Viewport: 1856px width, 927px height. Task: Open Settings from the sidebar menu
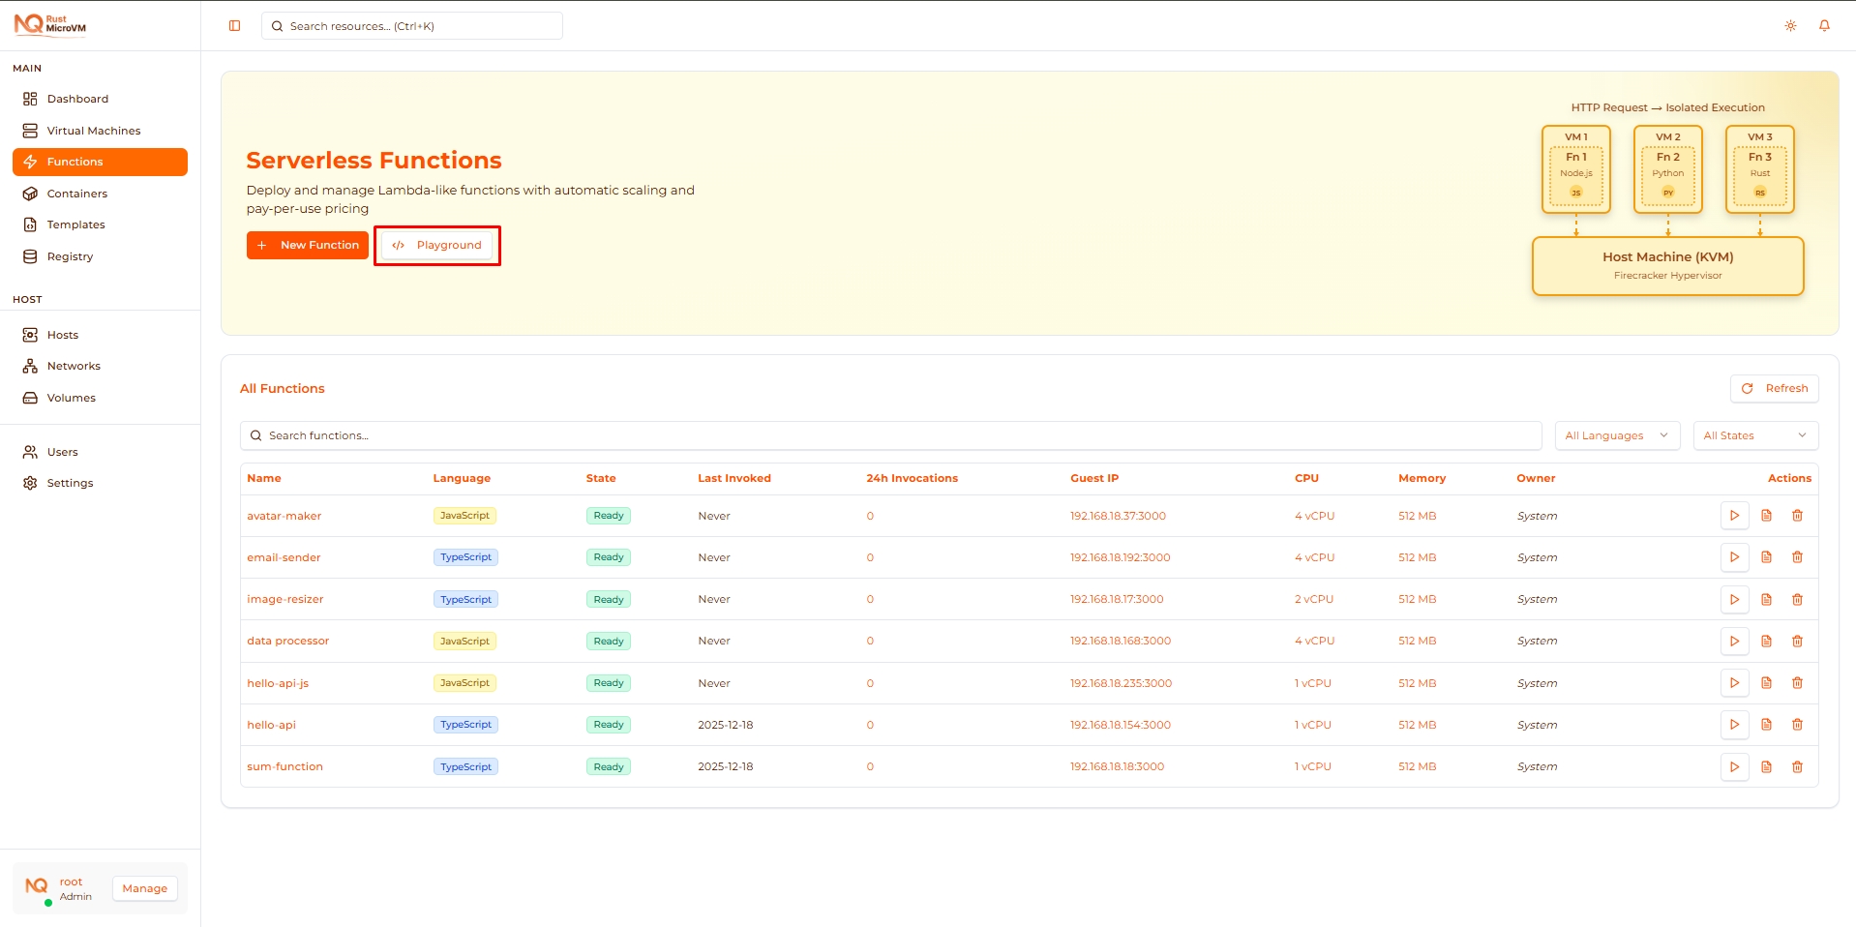[70, 482]
